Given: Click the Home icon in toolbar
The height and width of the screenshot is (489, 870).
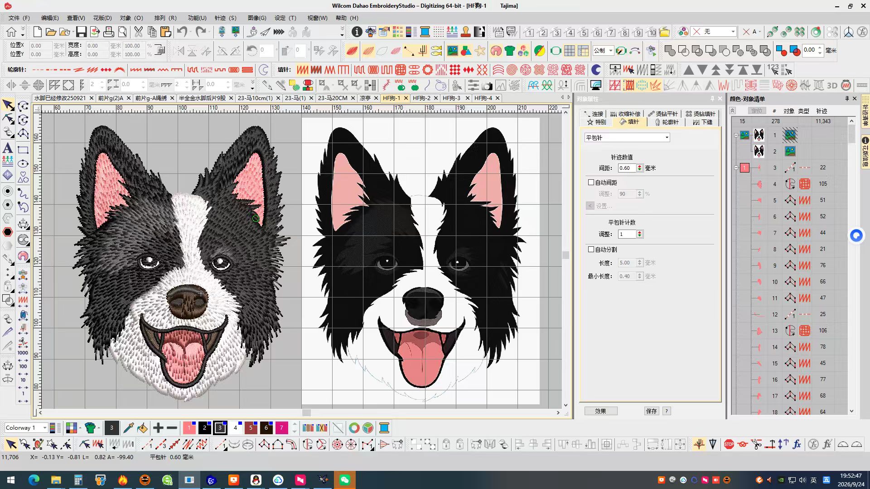Looking at the screenshot, I should pyautogui.click(x=11, y=32).
